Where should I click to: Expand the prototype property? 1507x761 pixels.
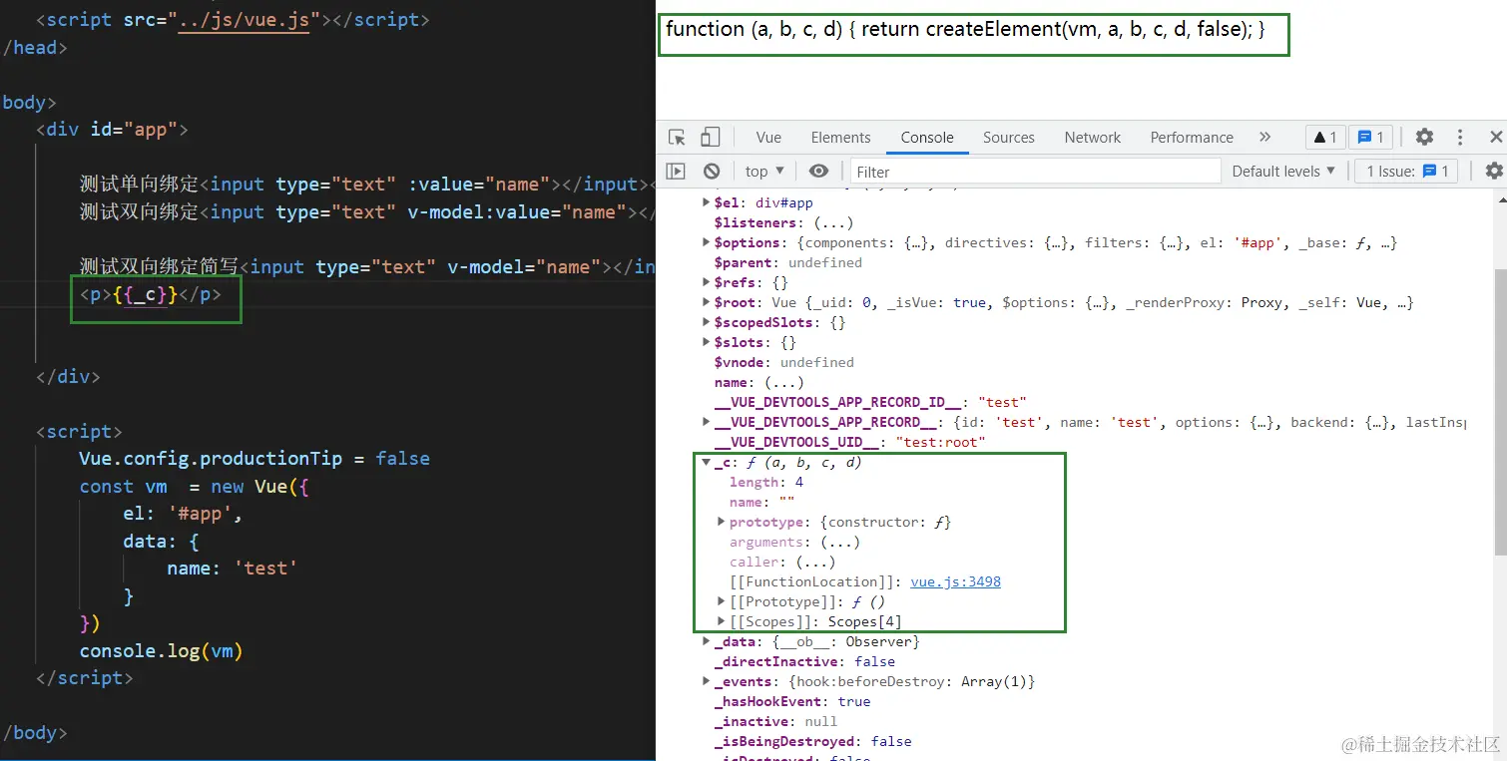[722, 522]
